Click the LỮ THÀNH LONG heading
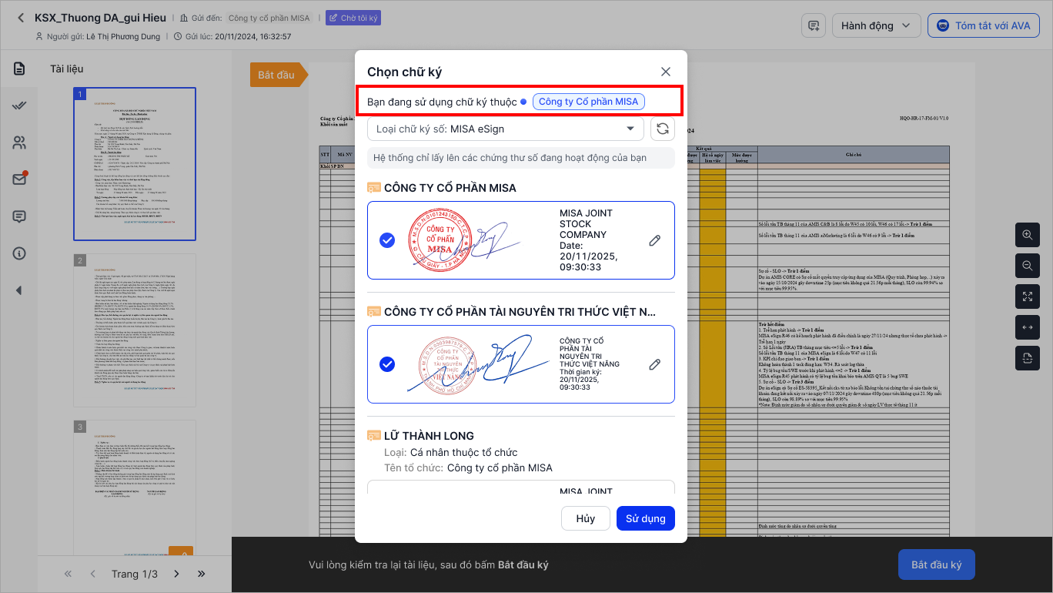The width and height of the screenshot is (1053, 593). coord(429,436)
